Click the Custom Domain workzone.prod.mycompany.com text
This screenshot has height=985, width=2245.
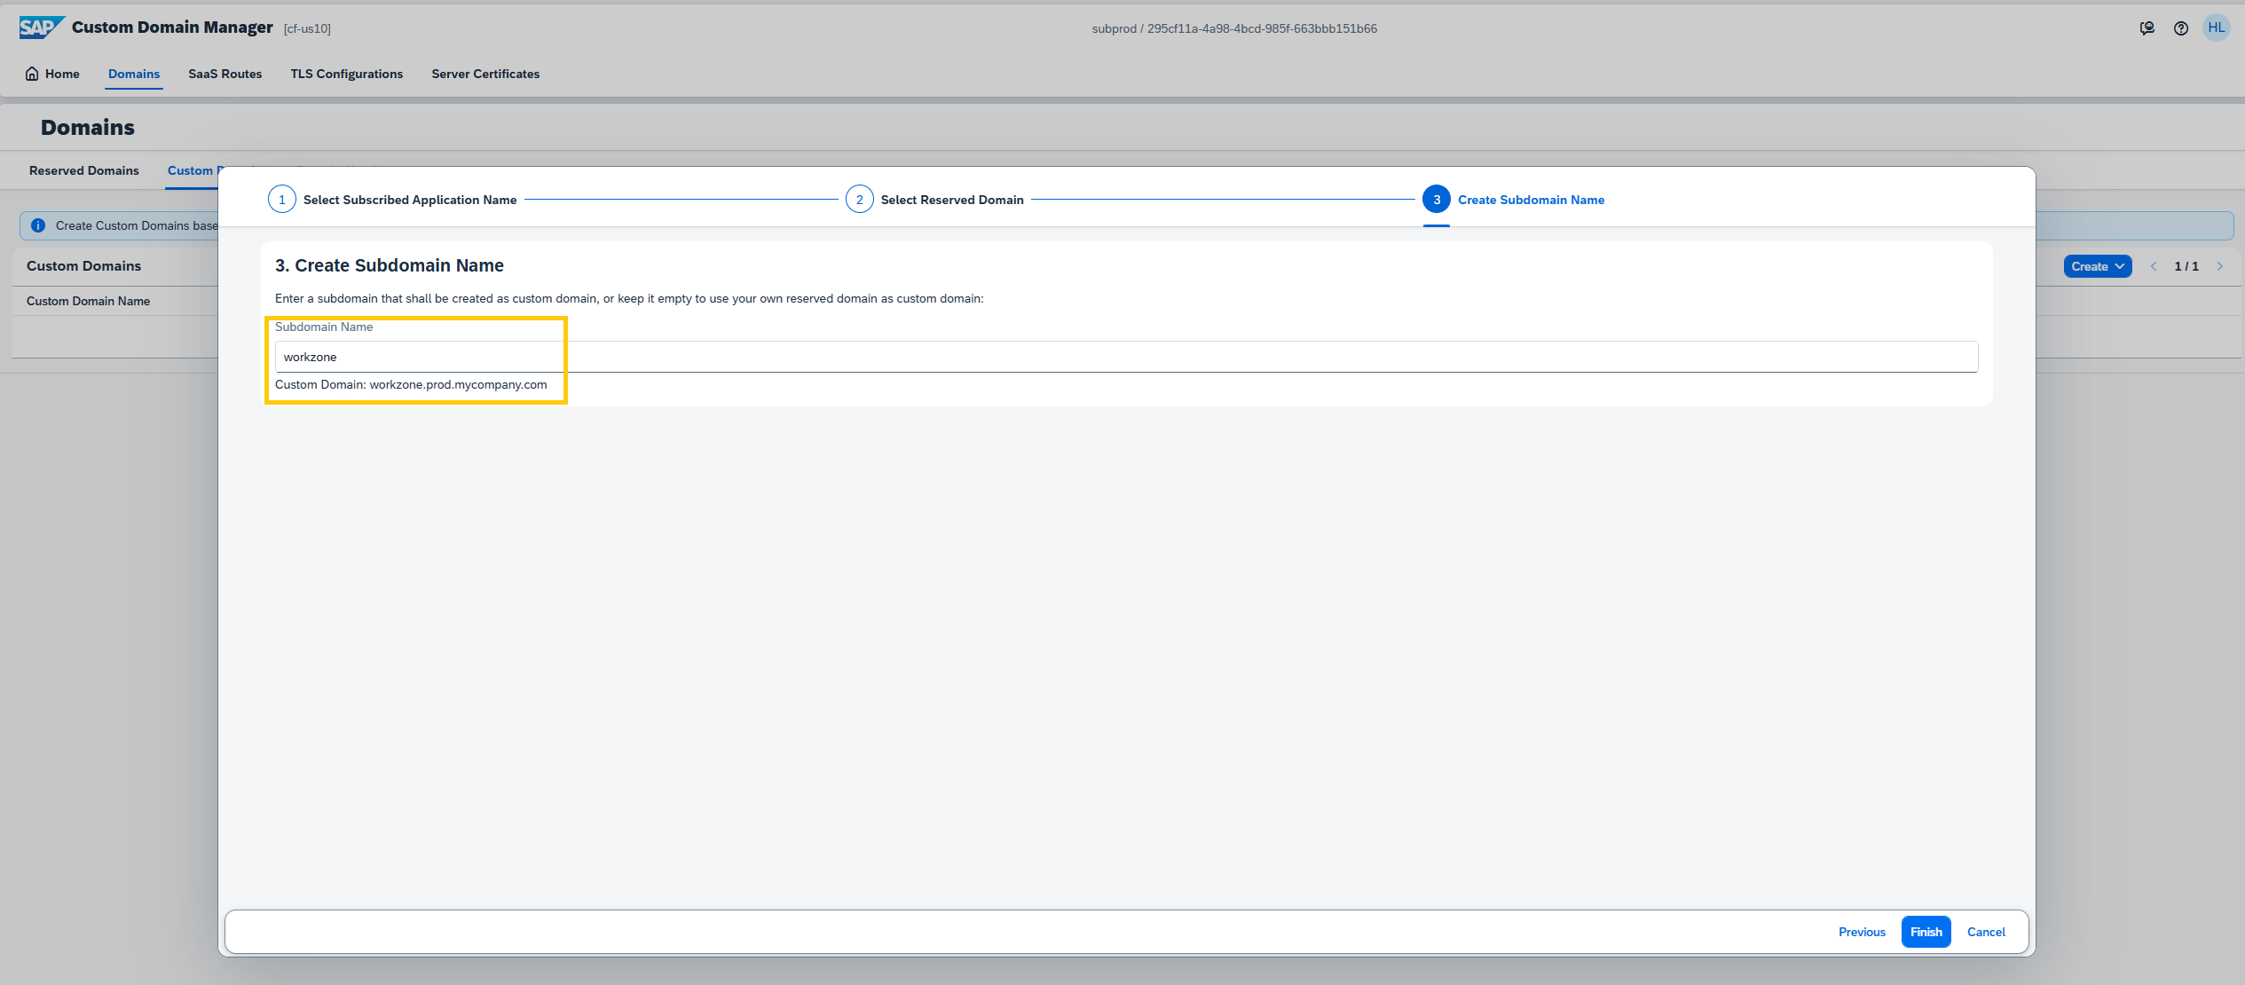coord(411,384)
